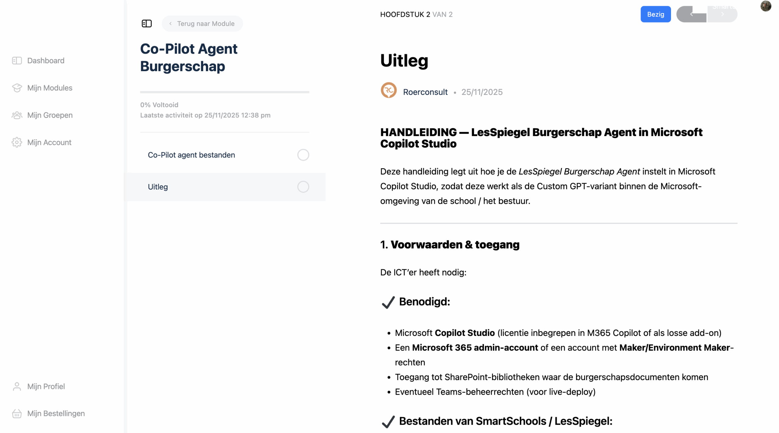The width and height of the screenshot is (779, 433).
Task: Mark 'Co-Pilot agent bestanden' completion circle
Action: (303, 155)
